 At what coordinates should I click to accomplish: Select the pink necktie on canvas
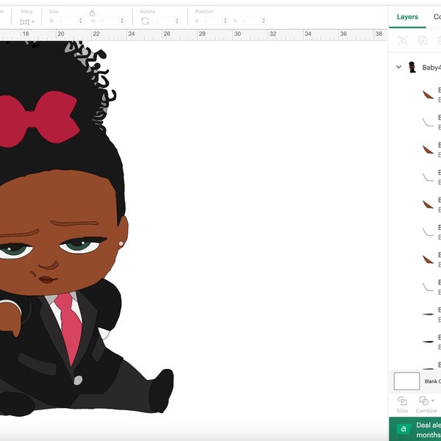click(x=69, y=328)
